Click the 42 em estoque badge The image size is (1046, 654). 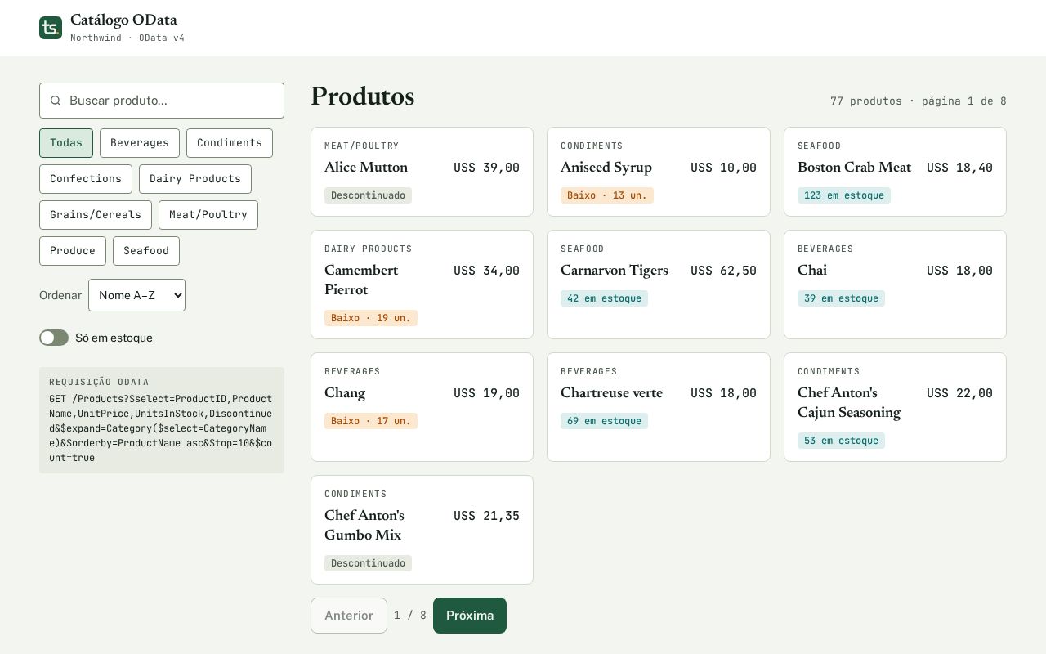(x=604, y=298)
